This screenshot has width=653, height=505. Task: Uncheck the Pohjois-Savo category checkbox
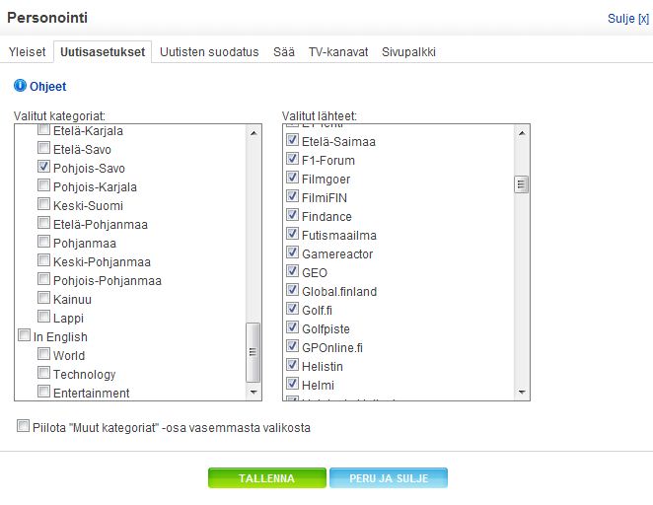43,168
